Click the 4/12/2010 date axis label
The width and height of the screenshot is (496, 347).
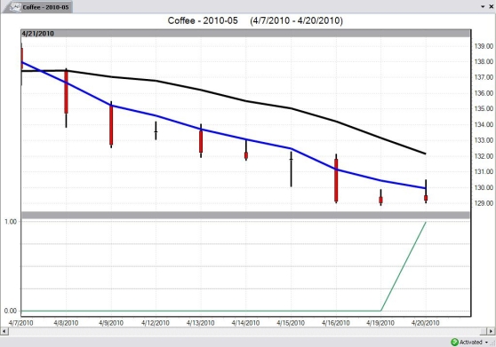tap(156, 323)
